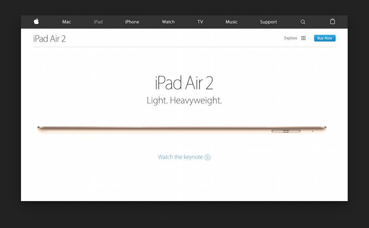Image resolution: width=369 pixels, height=228 pixels.
Task: Click the Buy Now button
Action: coord(325,38)
